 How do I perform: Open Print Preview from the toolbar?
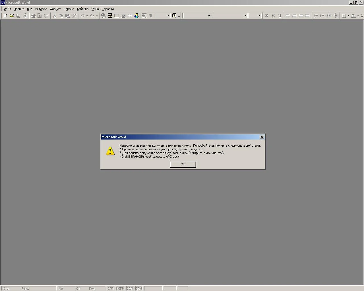click(x=40, y=16)
